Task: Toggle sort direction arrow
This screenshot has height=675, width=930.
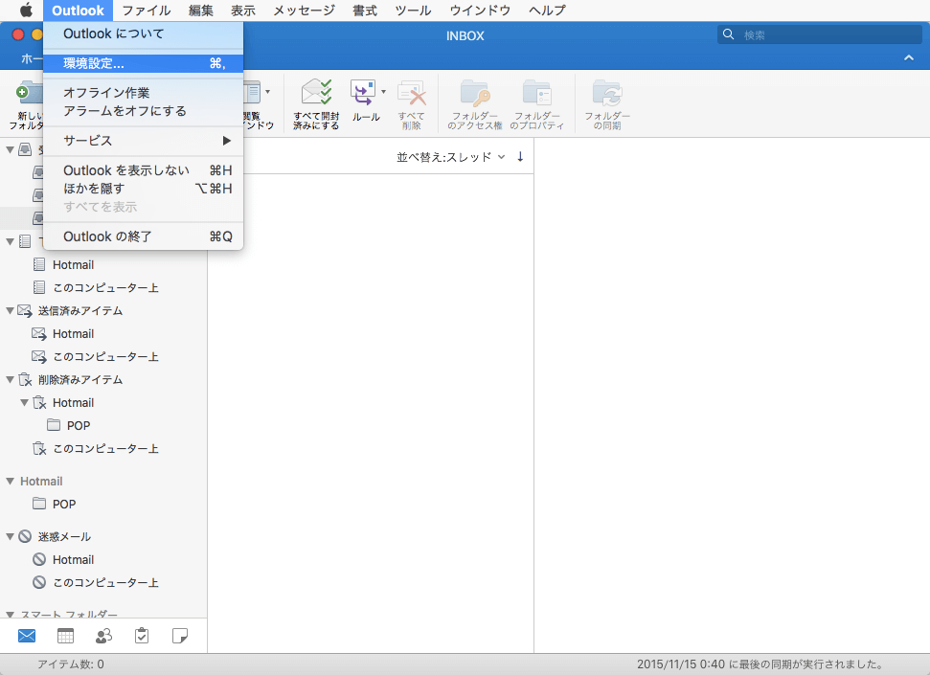Action: click(x=520, y=157)
